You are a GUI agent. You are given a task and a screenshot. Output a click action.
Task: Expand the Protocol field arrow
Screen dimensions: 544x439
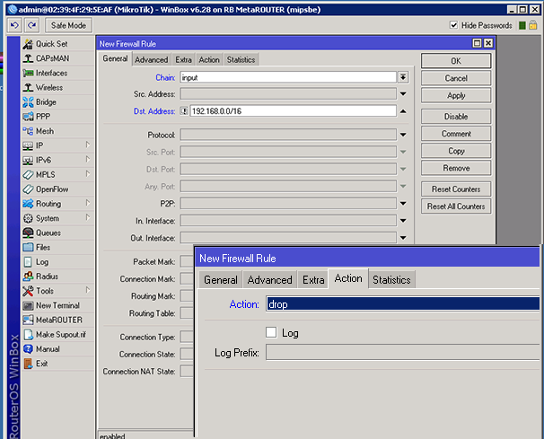(403, 135)
